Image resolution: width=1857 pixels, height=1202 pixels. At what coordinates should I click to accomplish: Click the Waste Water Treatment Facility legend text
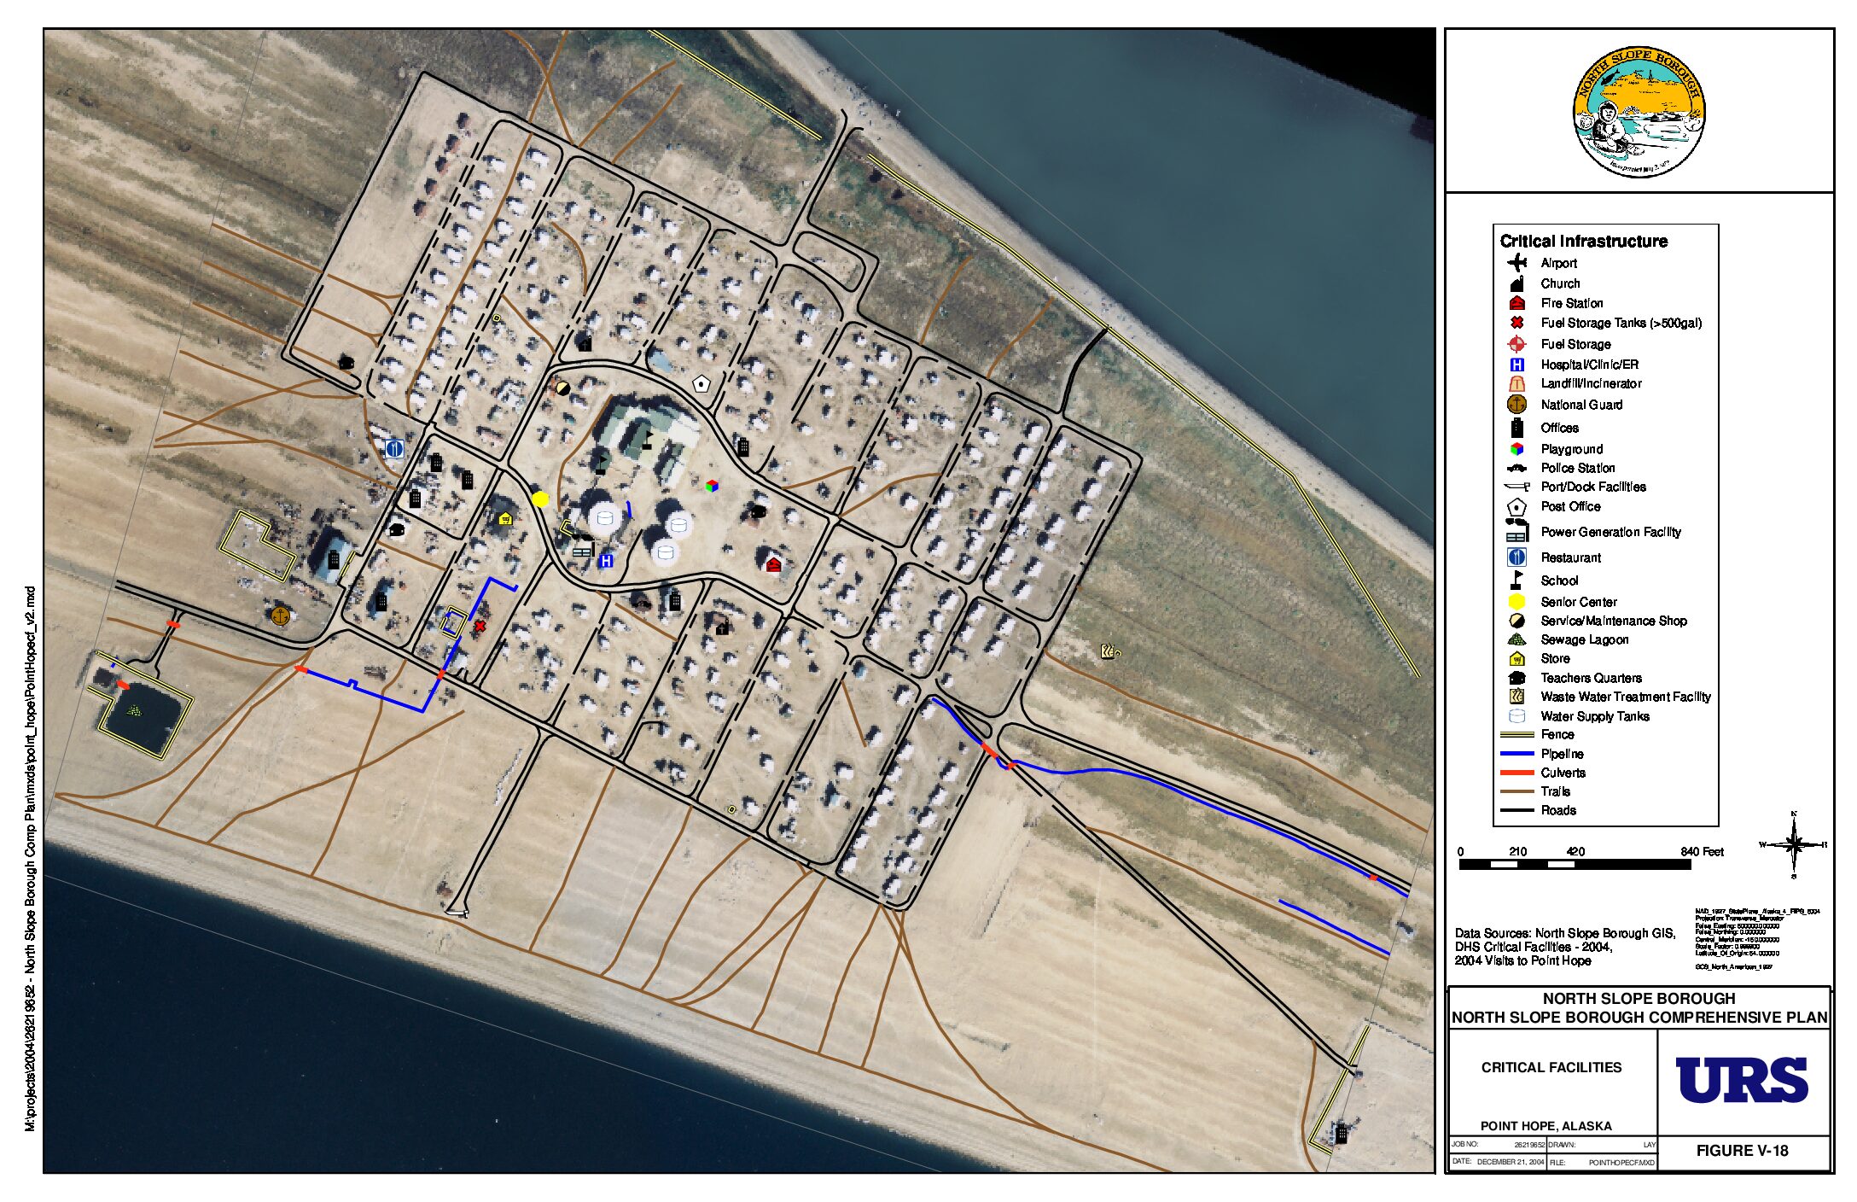[x=1625, y=697]
